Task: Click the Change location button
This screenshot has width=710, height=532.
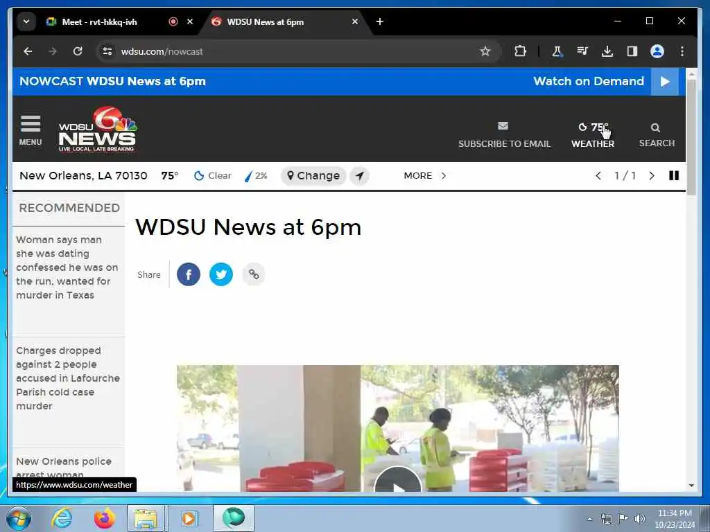Action: click(x=313, y=175)
